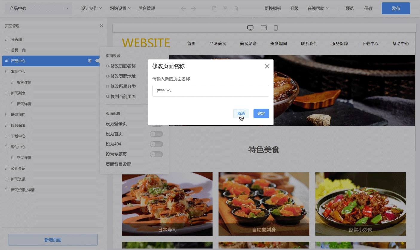
Task: Click the 升级 upgrade link
Action: [x=294, y=8]
